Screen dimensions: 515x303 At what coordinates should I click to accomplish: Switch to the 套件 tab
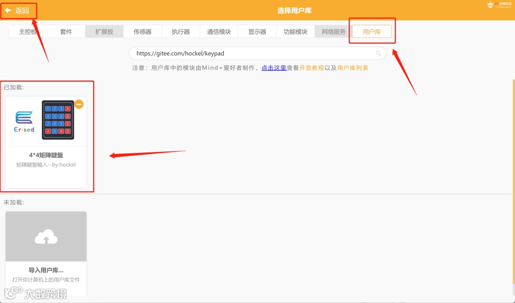tap(66, 31)
